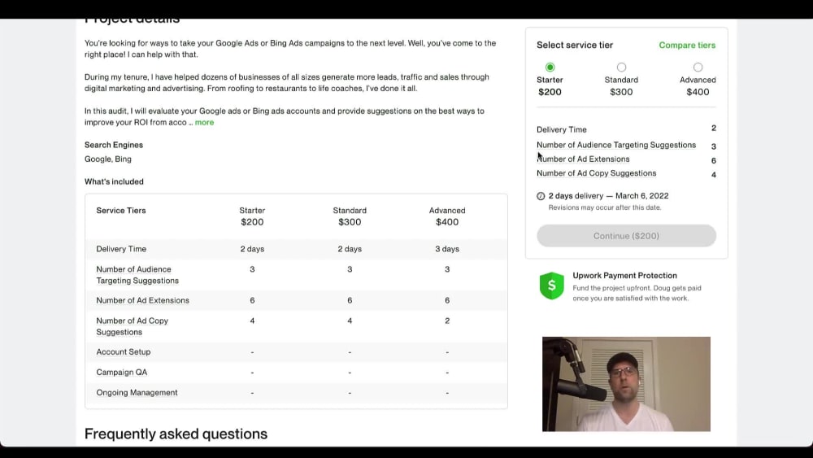This screenshot has height=458, width=813.
Task: Click the webcam video thumbnail of presenter
Action: (x=626, y=384)
